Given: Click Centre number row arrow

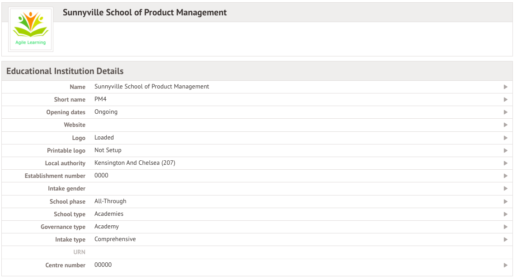Looking at the screenshot, I should point(505,265).
